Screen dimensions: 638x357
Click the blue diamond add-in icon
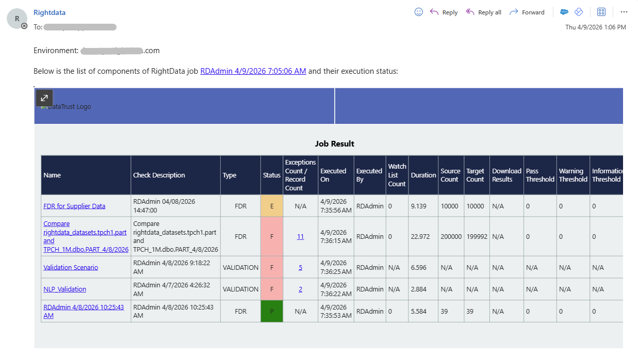click(579, 12)
